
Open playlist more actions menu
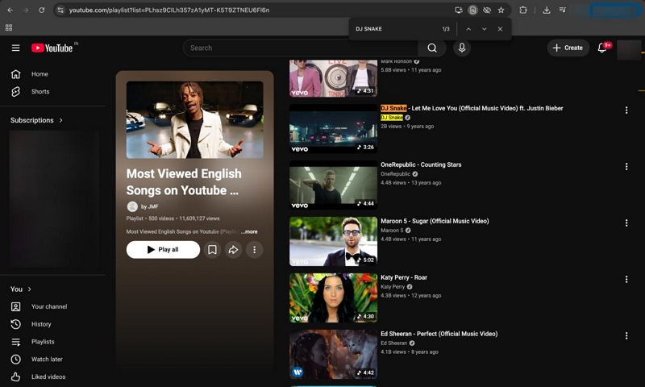click(x=254, y=250)
